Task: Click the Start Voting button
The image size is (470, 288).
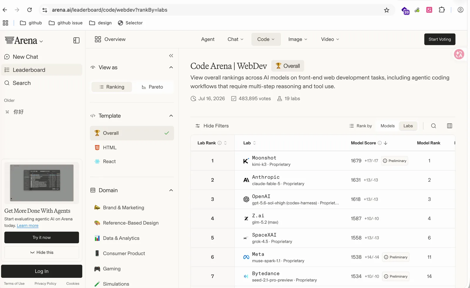Action: pyautogui.click(x=440, y=39)
